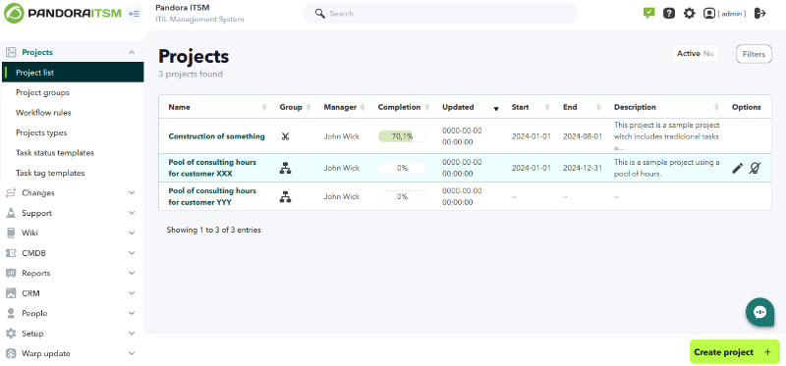The image size is (786, 366).
Task: Open the help question mark icon
Action: tap(669, 14)
